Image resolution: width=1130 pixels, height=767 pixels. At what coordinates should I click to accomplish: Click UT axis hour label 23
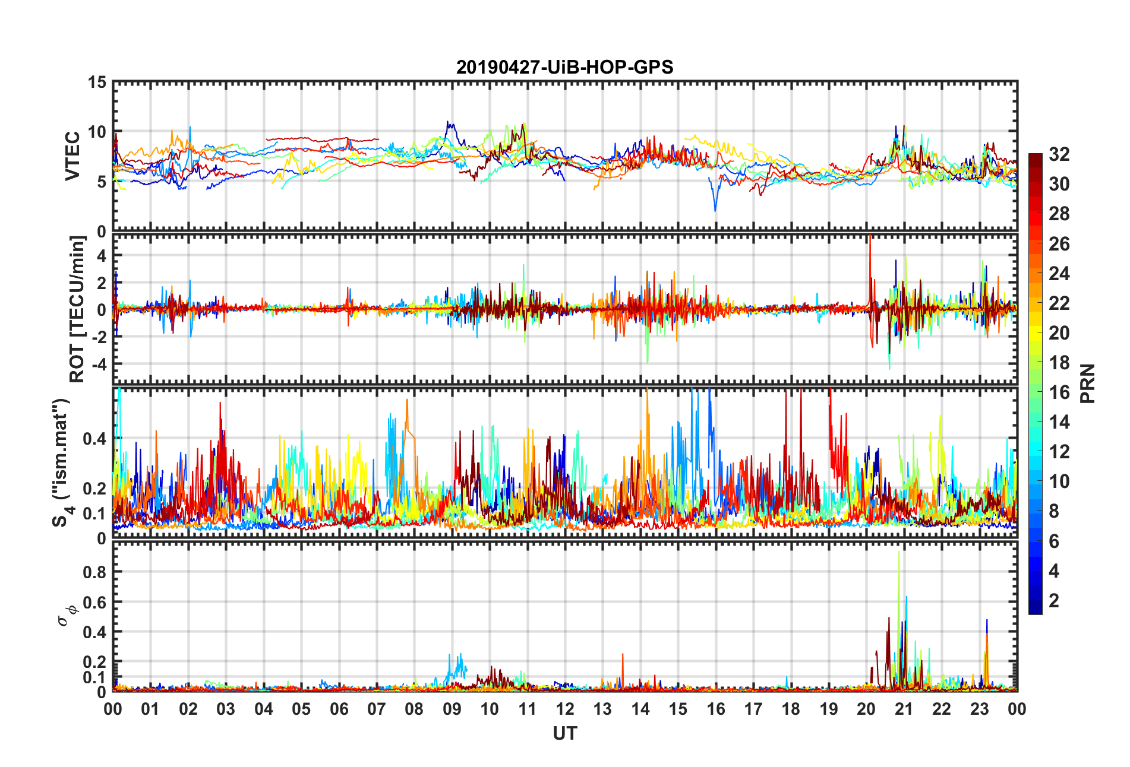tap(979, 709)
